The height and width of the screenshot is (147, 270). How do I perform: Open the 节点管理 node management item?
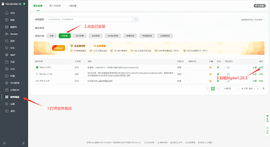coord(14,83)
